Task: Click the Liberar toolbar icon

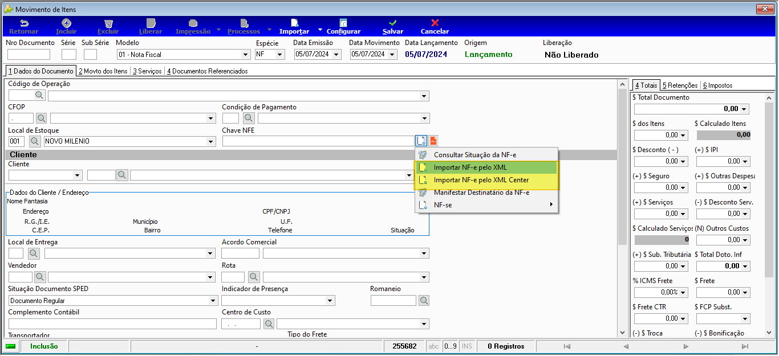Action: pos(151,23)
